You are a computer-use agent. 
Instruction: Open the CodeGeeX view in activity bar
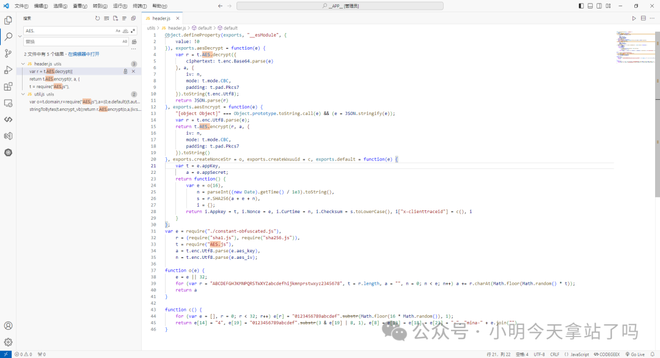(8, 119)
